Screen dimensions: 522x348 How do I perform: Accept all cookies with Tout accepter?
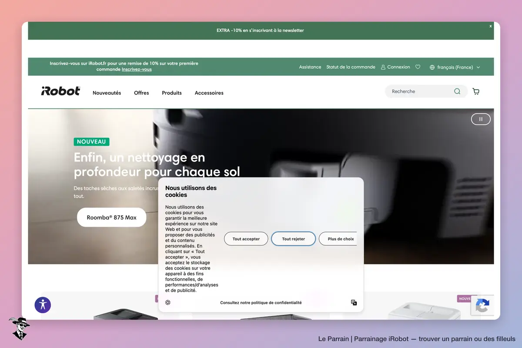(246, 239)
